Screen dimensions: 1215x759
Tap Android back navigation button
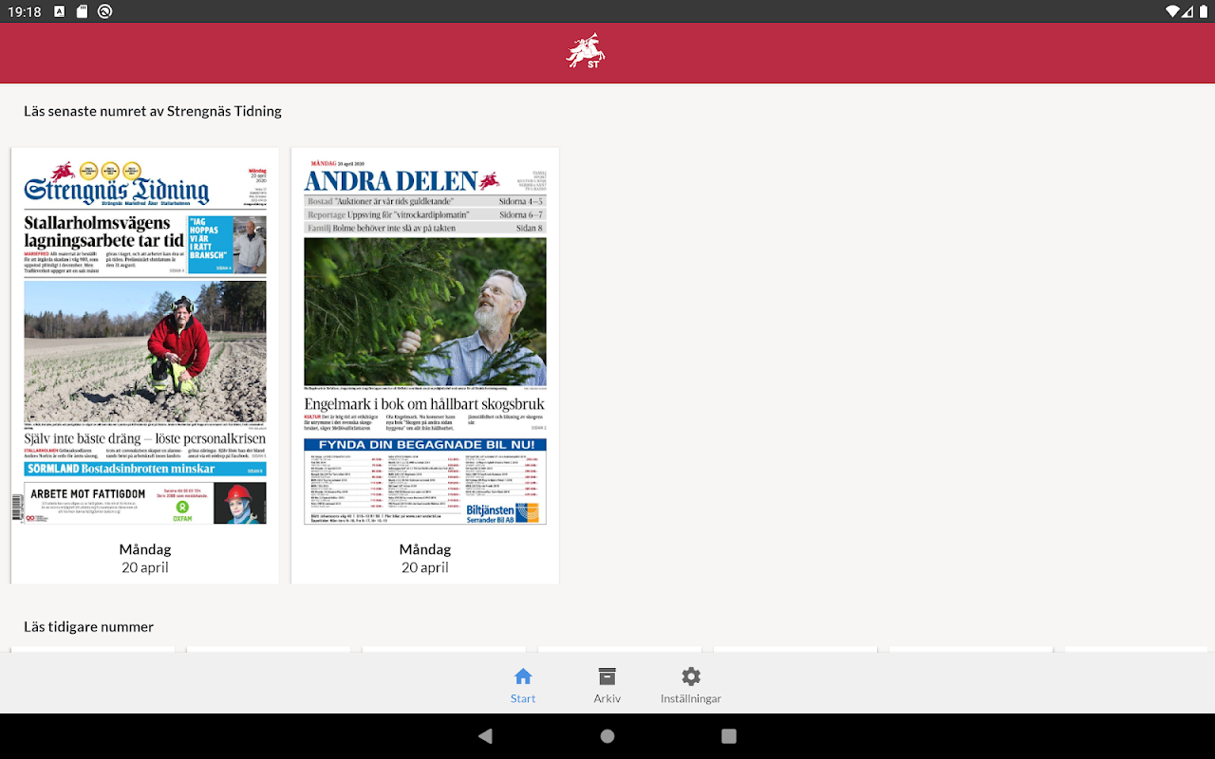(x=485, y=736)
